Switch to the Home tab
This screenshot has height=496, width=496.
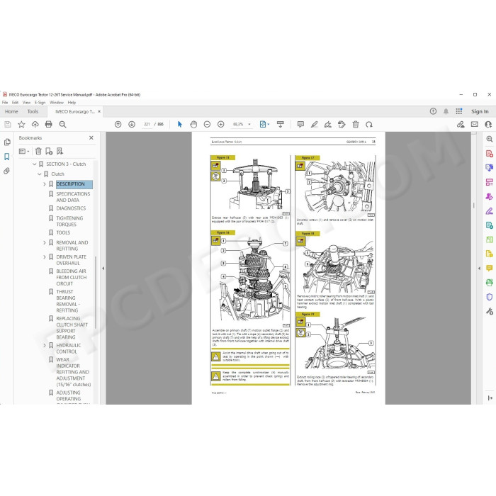click(11, 111)
